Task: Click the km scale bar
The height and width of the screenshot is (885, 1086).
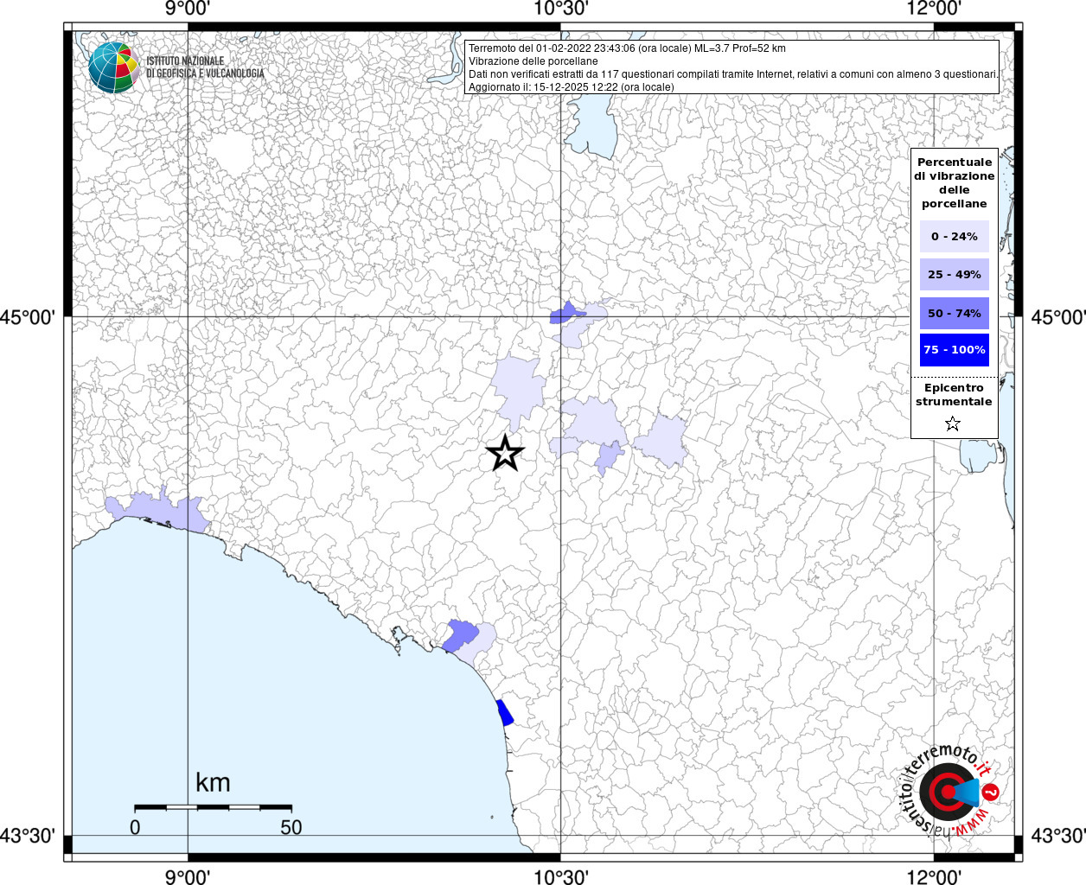Action: 213,806
